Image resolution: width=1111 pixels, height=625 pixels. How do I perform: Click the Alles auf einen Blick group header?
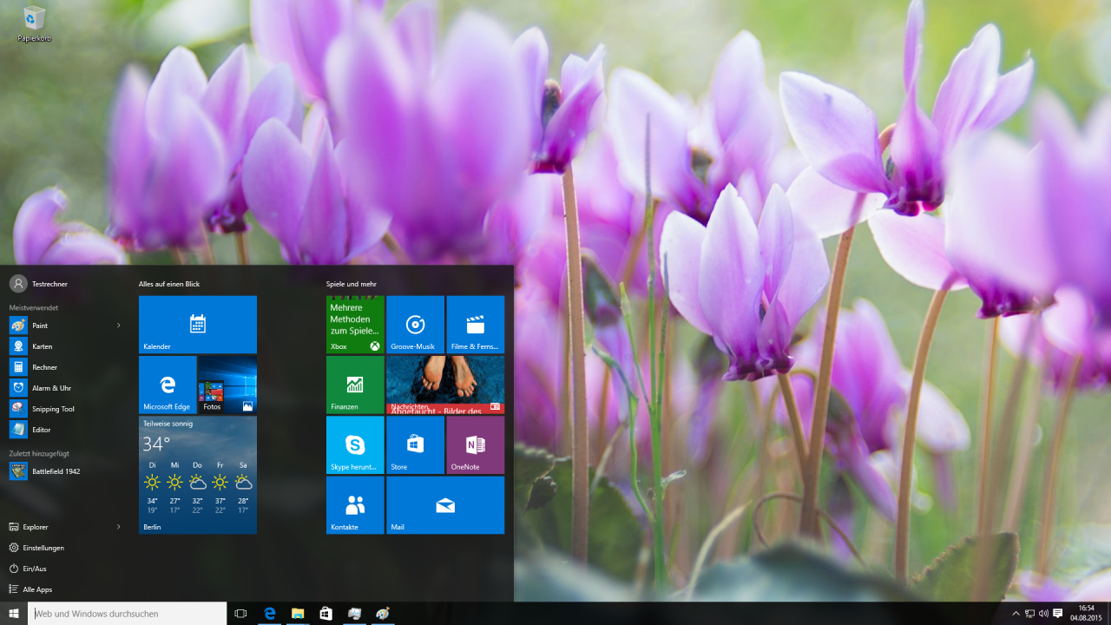(169, 284)
